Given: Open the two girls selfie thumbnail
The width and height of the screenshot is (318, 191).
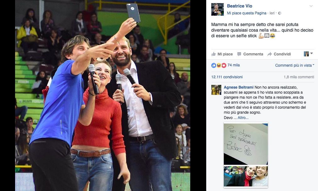Looking at the screenshot, I should tap(246, 176).
